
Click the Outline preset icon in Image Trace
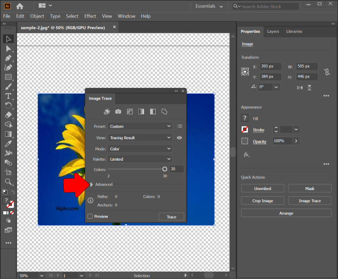point(165,111)
